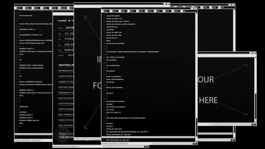Select F3 View in the front code window

(x=122, y=11)
